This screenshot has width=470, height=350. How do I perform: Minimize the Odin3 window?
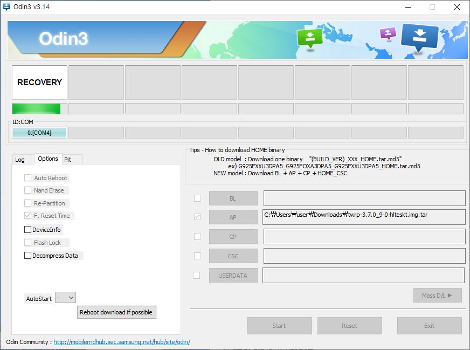coord(408,7)
